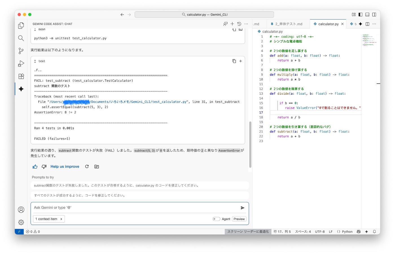Change end of line sequence LF
This screenshot has height=254, width=395.
[331, 232]
